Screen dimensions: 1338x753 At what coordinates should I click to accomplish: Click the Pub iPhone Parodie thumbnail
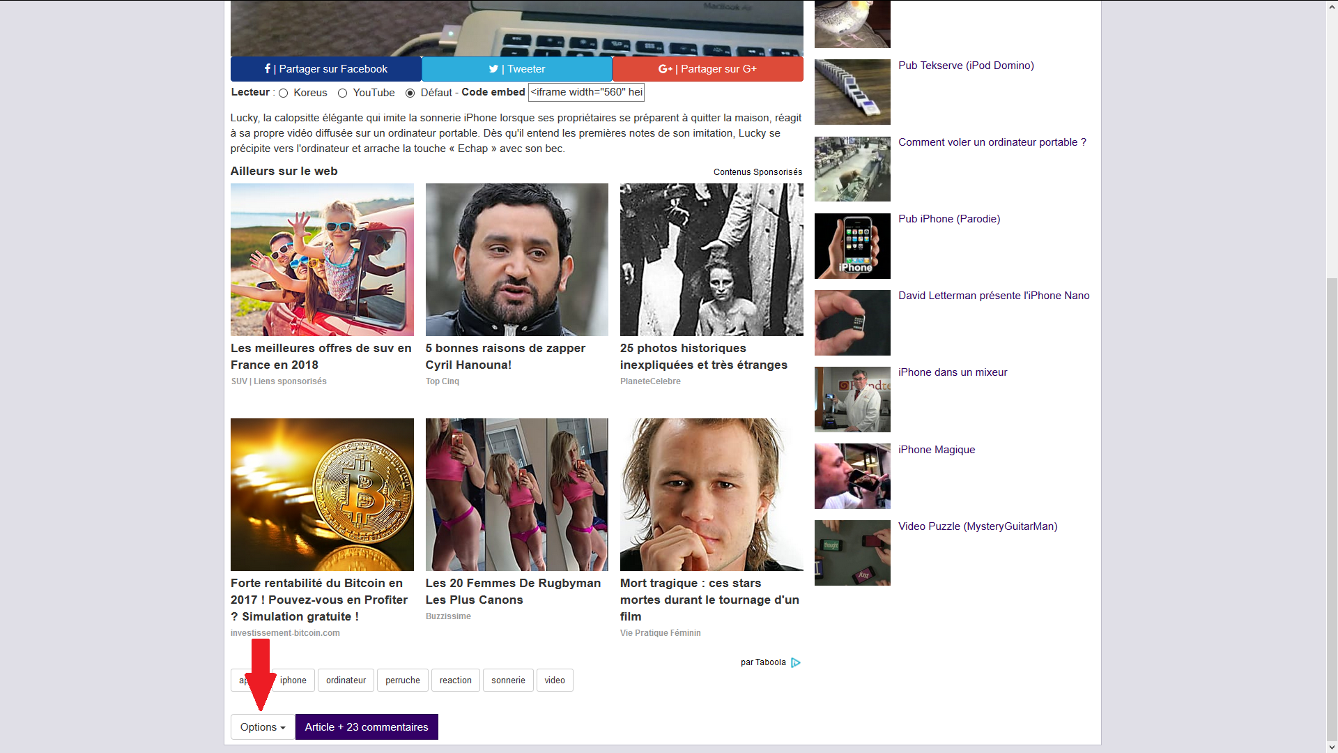pos(852,246)
